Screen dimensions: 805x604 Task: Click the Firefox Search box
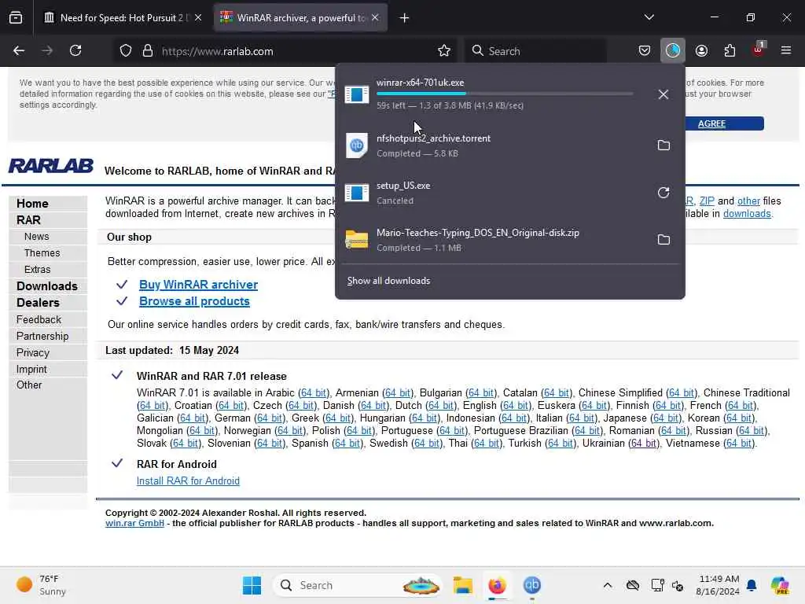[x=535, y=51]
